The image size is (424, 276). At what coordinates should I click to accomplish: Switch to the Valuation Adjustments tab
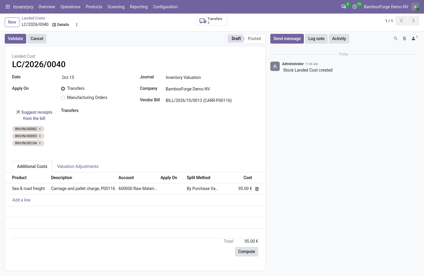[78, 166]
